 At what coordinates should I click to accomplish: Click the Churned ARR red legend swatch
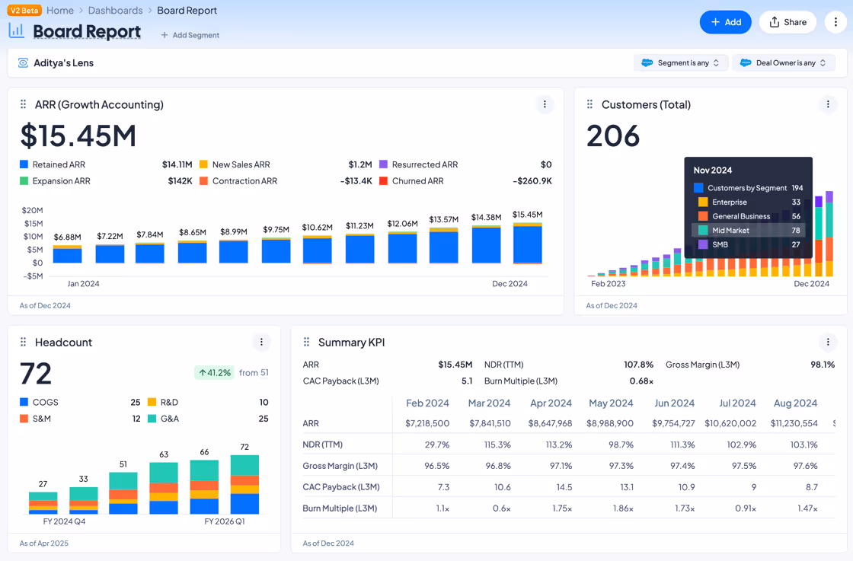(x=384, y=180)
